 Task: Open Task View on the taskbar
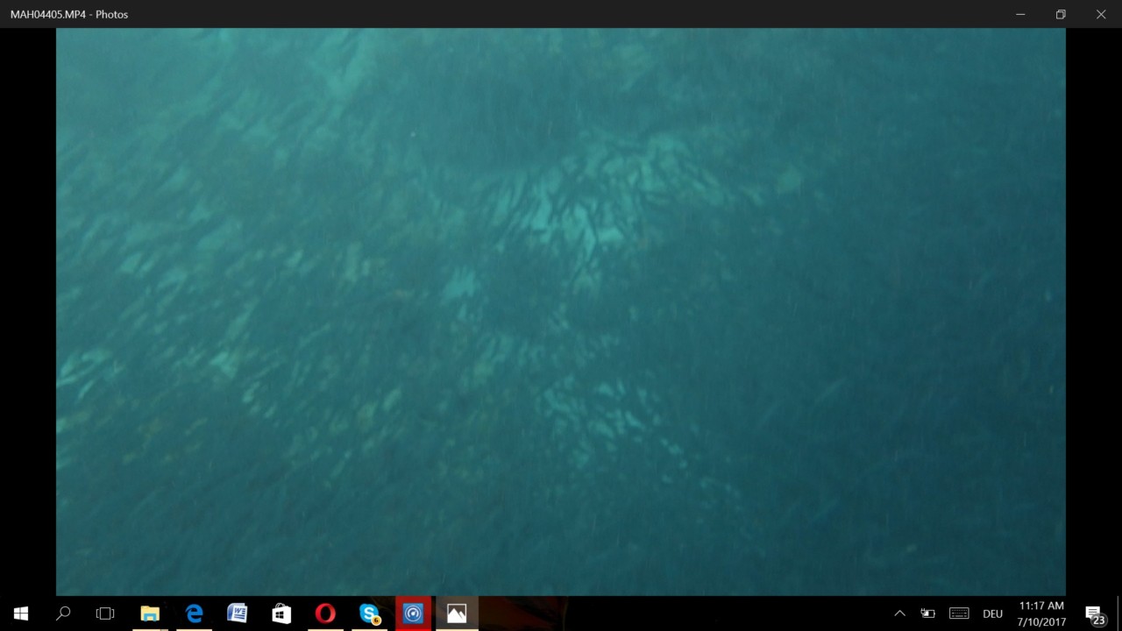point(105,613)
